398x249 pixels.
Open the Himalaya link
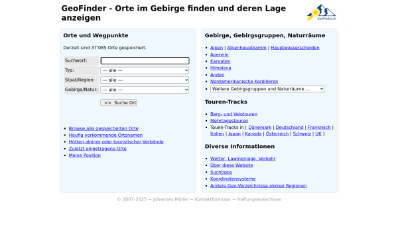(221, 68)
